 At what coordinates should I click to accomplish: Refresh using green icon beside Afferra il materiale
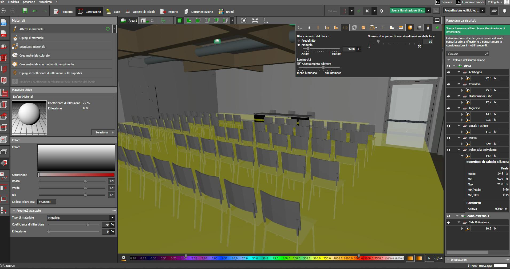coord(108,29)
